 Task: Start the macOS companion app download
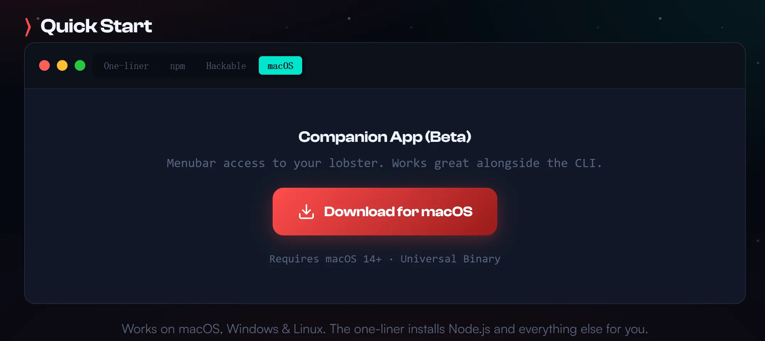coord(385,211)
